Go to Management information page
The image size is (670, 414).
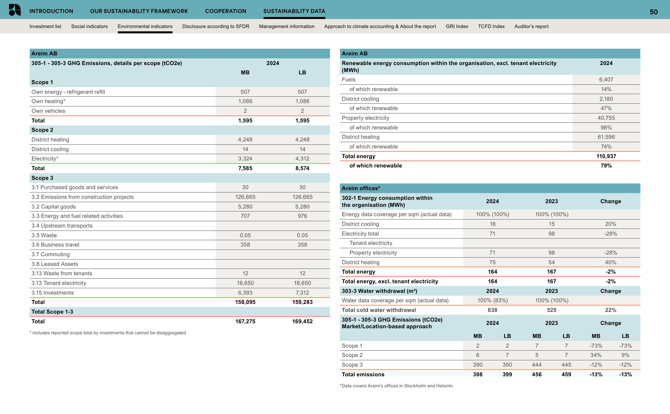pyautogui.click(x=287, y=26)
